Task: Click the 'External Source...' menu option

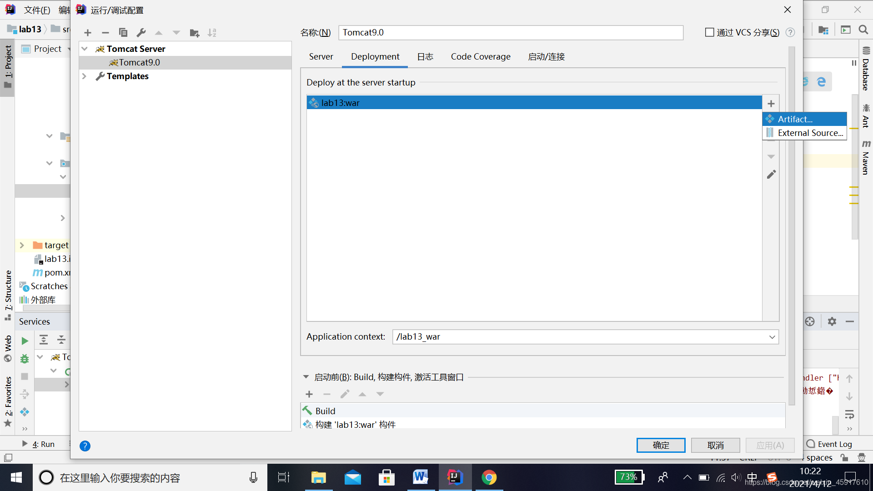Action: click(x=805, y=132)
